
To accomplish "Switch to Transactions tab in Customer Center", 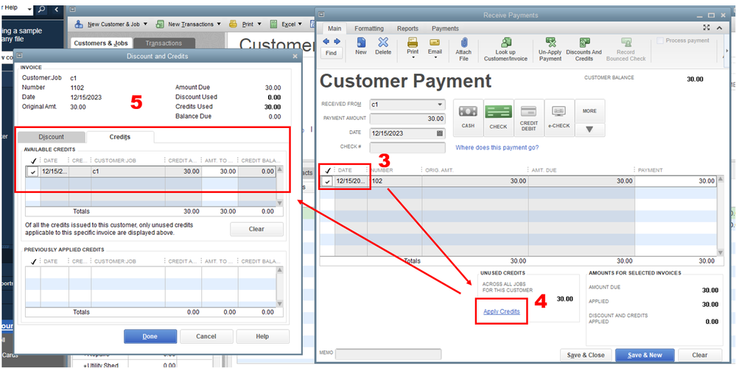I will click(164, 43).
